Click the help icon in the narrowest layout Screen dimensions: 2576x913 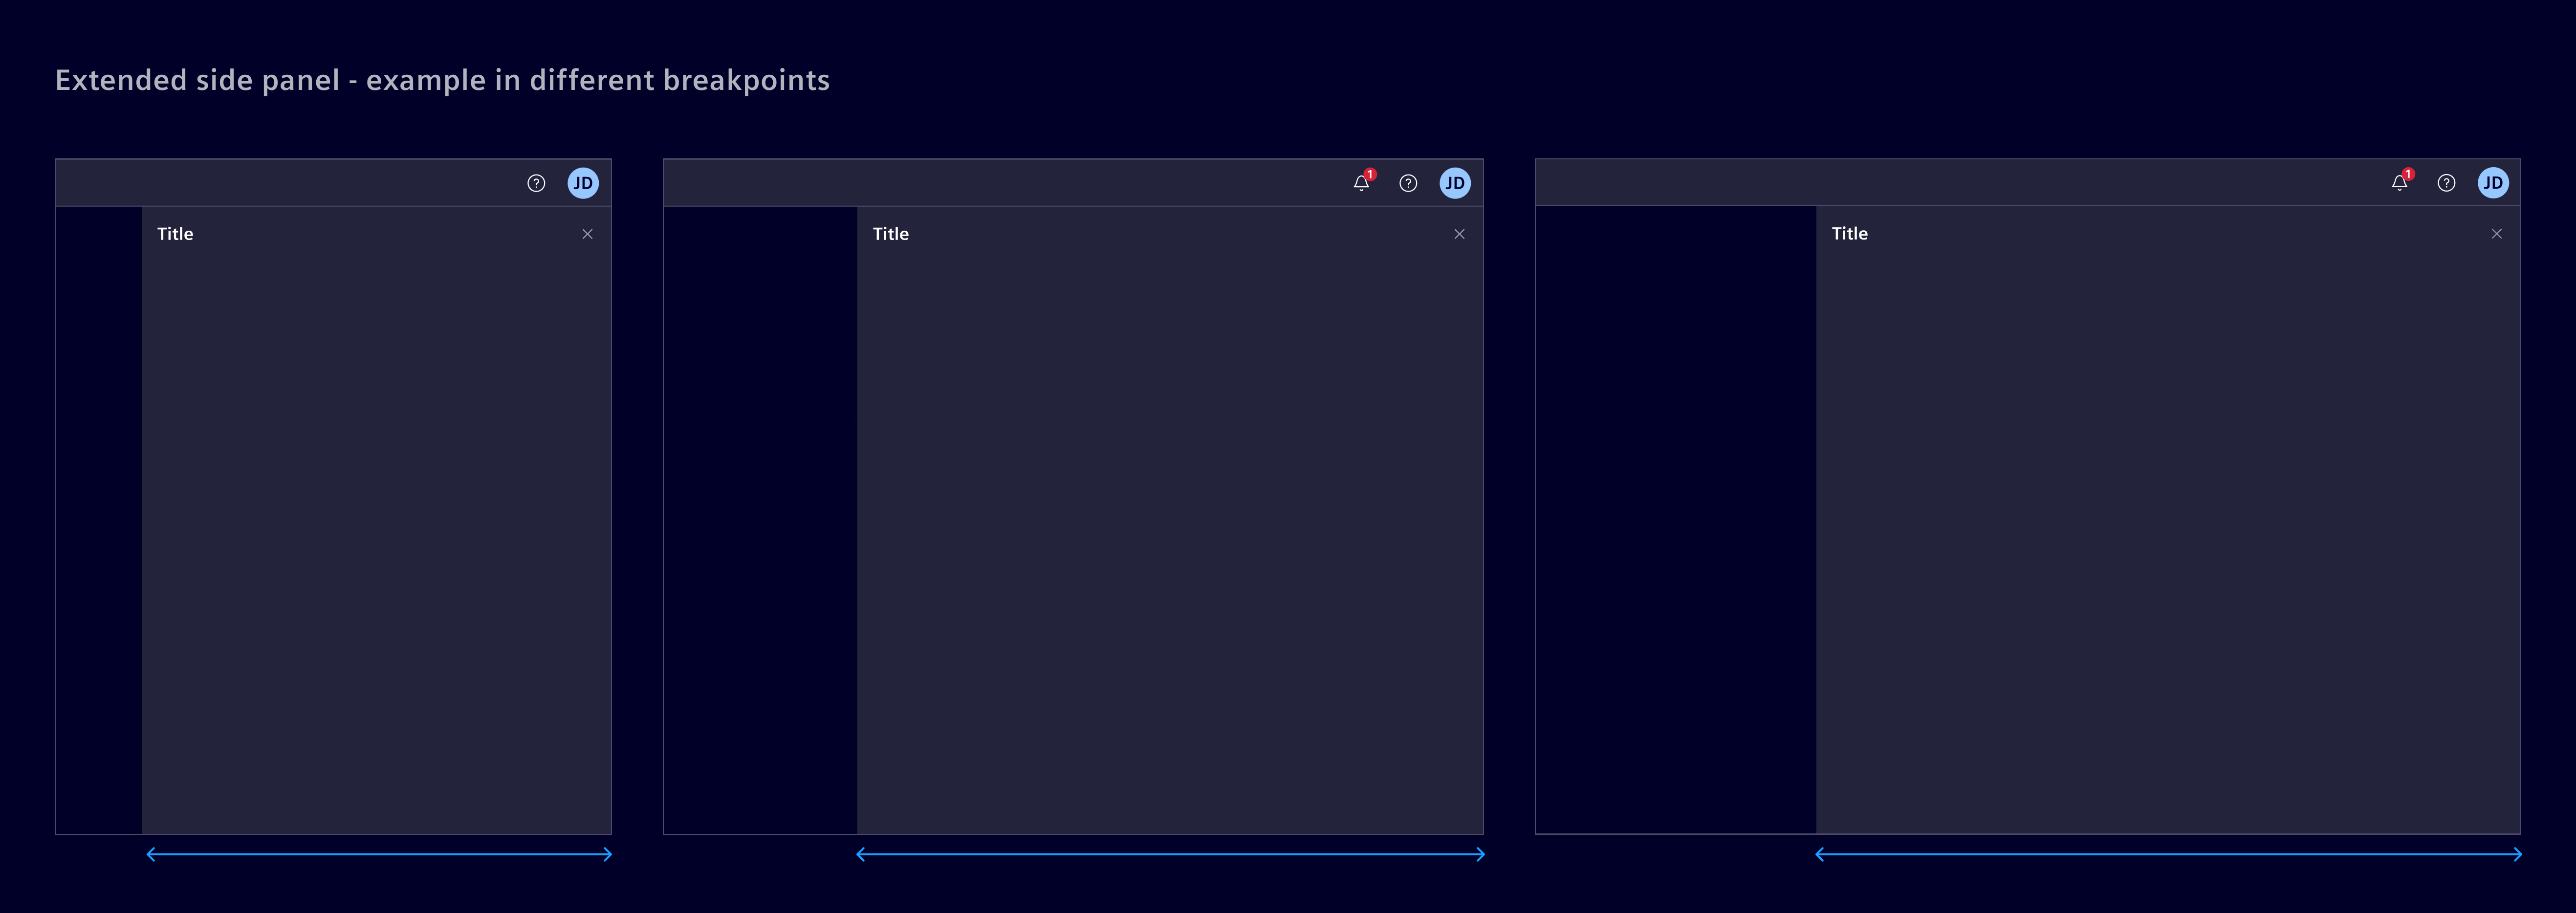[536, 183]
